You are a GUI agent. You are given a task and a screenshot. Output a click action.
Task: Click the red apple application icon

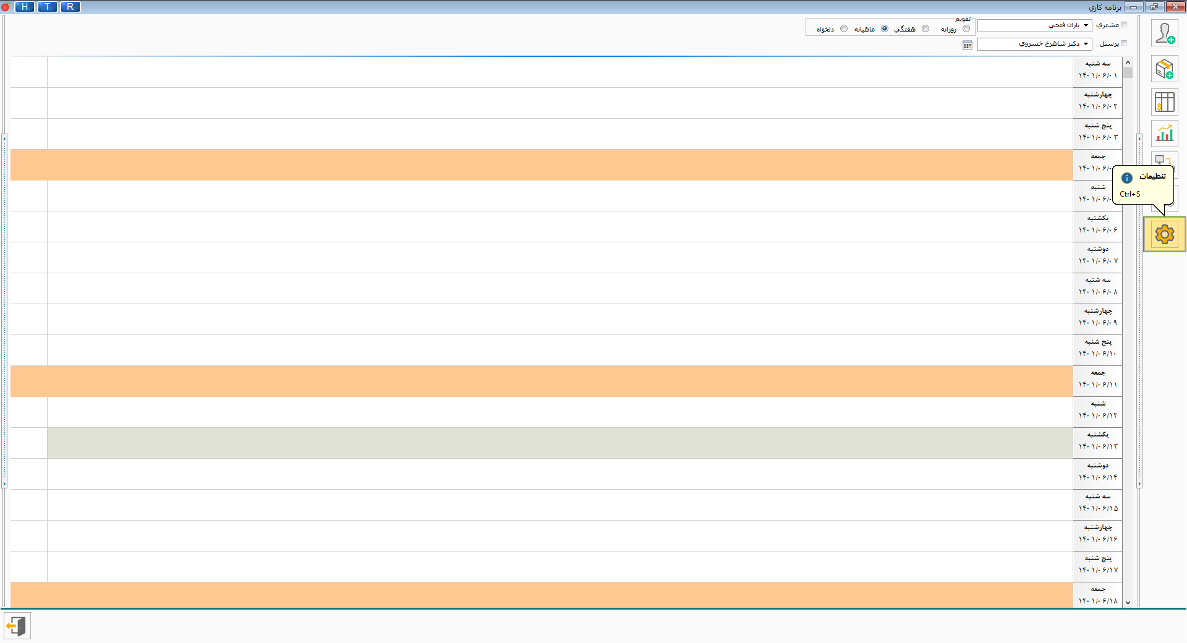[6, 7]
